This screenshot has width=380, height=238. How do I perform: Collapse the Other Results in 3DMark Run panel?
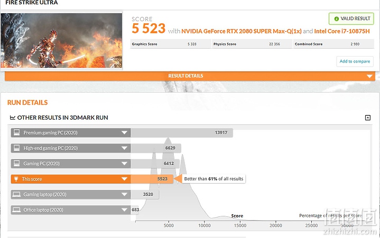(368, 117)
